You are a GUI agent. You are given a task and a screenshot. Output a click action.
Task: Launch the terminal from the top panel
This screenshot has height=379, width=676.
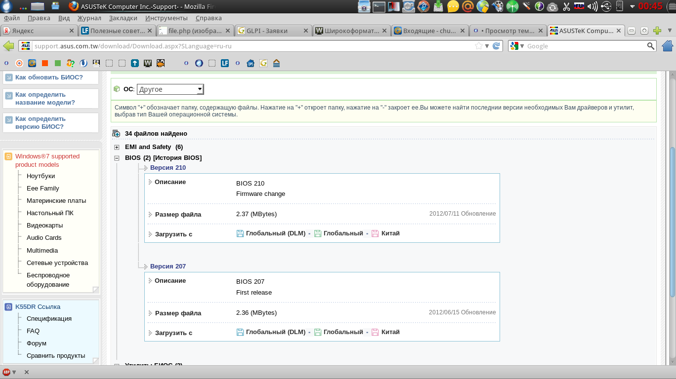379,6
